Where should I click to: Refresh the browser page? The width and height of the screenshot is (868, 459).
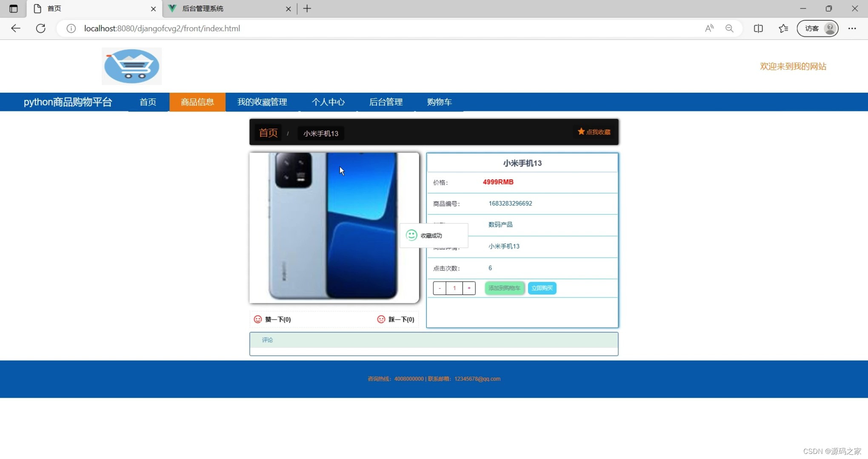click(41, 28)
